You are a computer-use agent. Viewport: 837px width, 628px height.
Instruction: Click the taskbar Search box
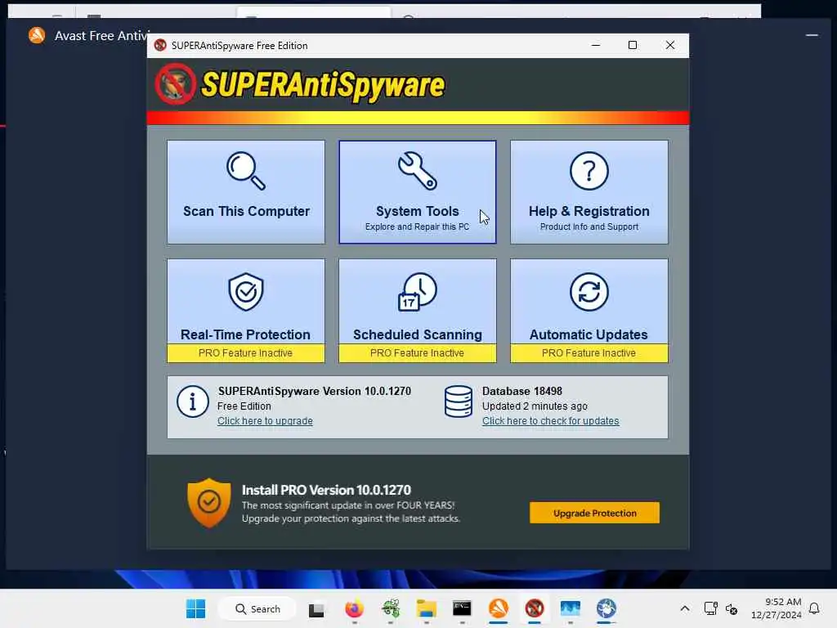[x=257, y=608]
